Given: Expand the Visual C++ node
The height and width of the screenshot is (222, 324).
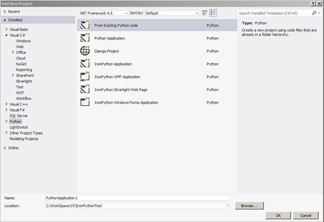Looking at the screenshot, I should coord(7,104).
